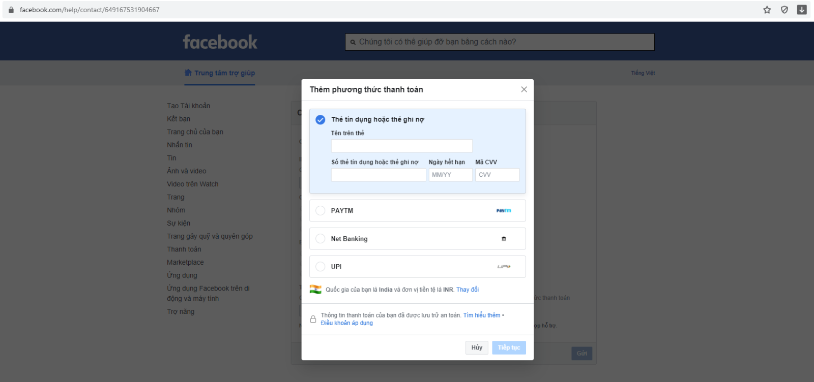Click the CVV code field
Viewport: 814px width, 382px height.
point(498,175)
